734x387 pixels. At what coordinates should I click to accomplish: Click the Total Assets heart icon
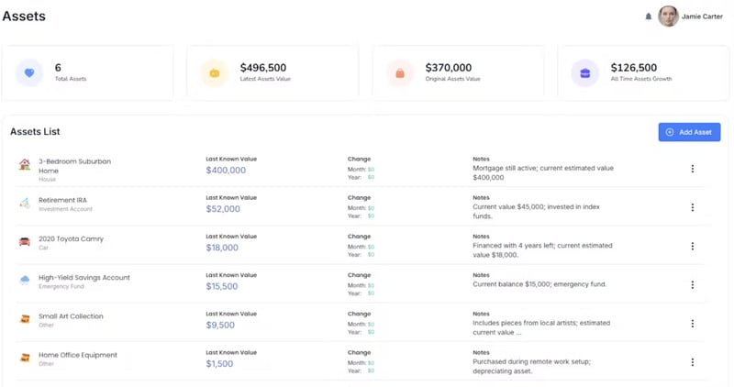[x=29, y=72]
